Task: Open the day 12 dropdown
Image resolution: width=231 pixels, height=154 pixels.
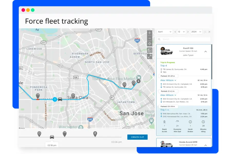Action: [x=181, y=32]
